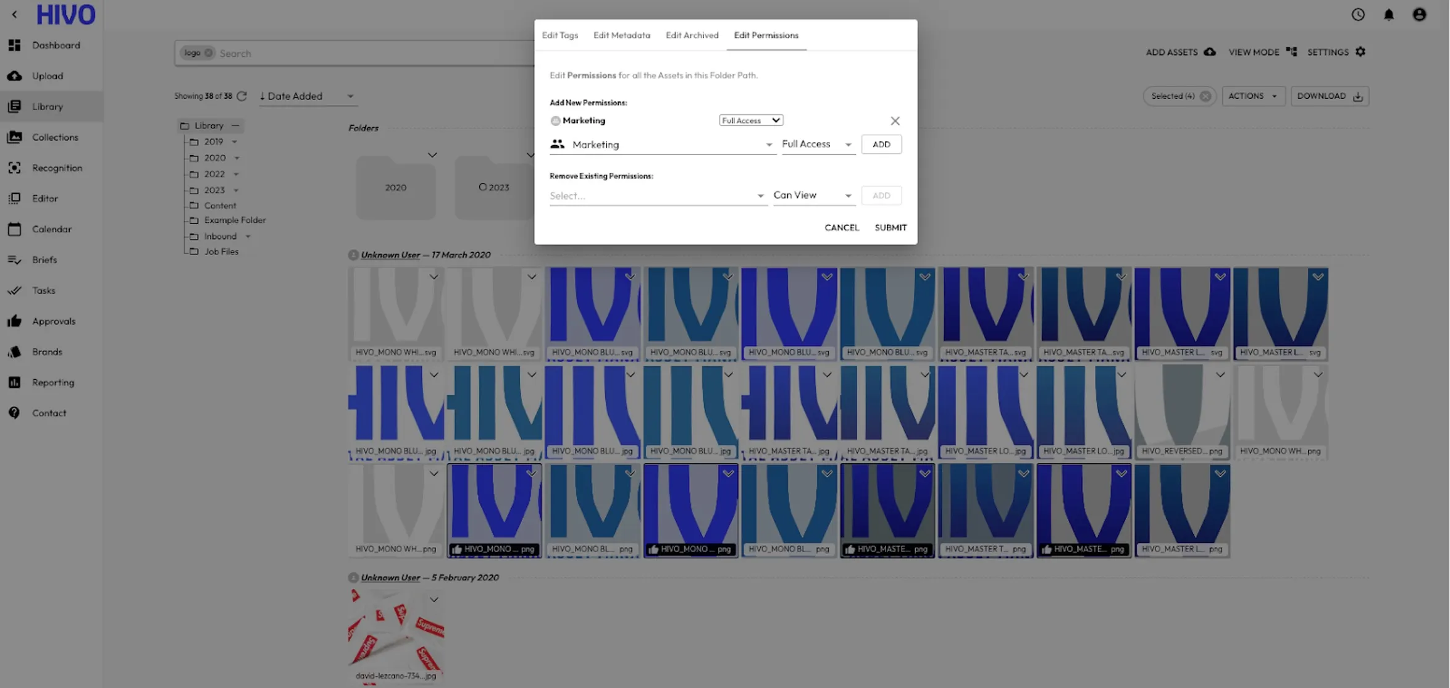Toggle selection on last HIVO_MASTER L svg thumbnail
This screenshot has width=1450, height=688.
click(1318, 277)
